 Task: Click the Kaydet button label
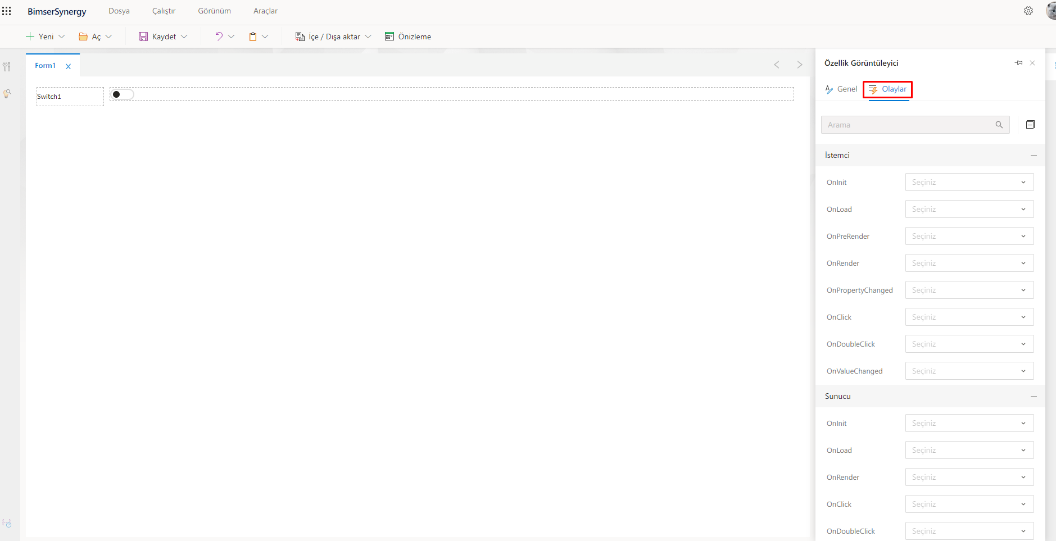(x=164, y=37)
